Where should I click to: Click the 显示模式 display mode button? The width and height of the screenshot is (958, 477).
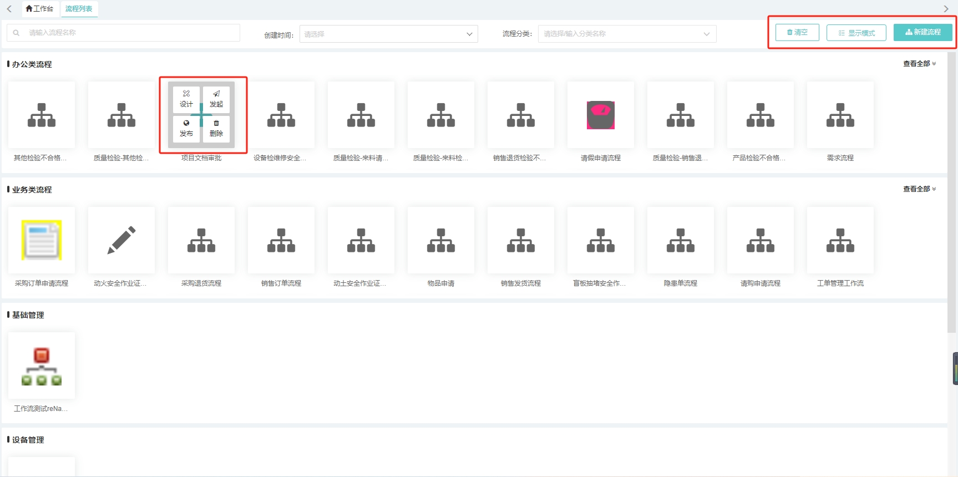click(x=856, y=33)
